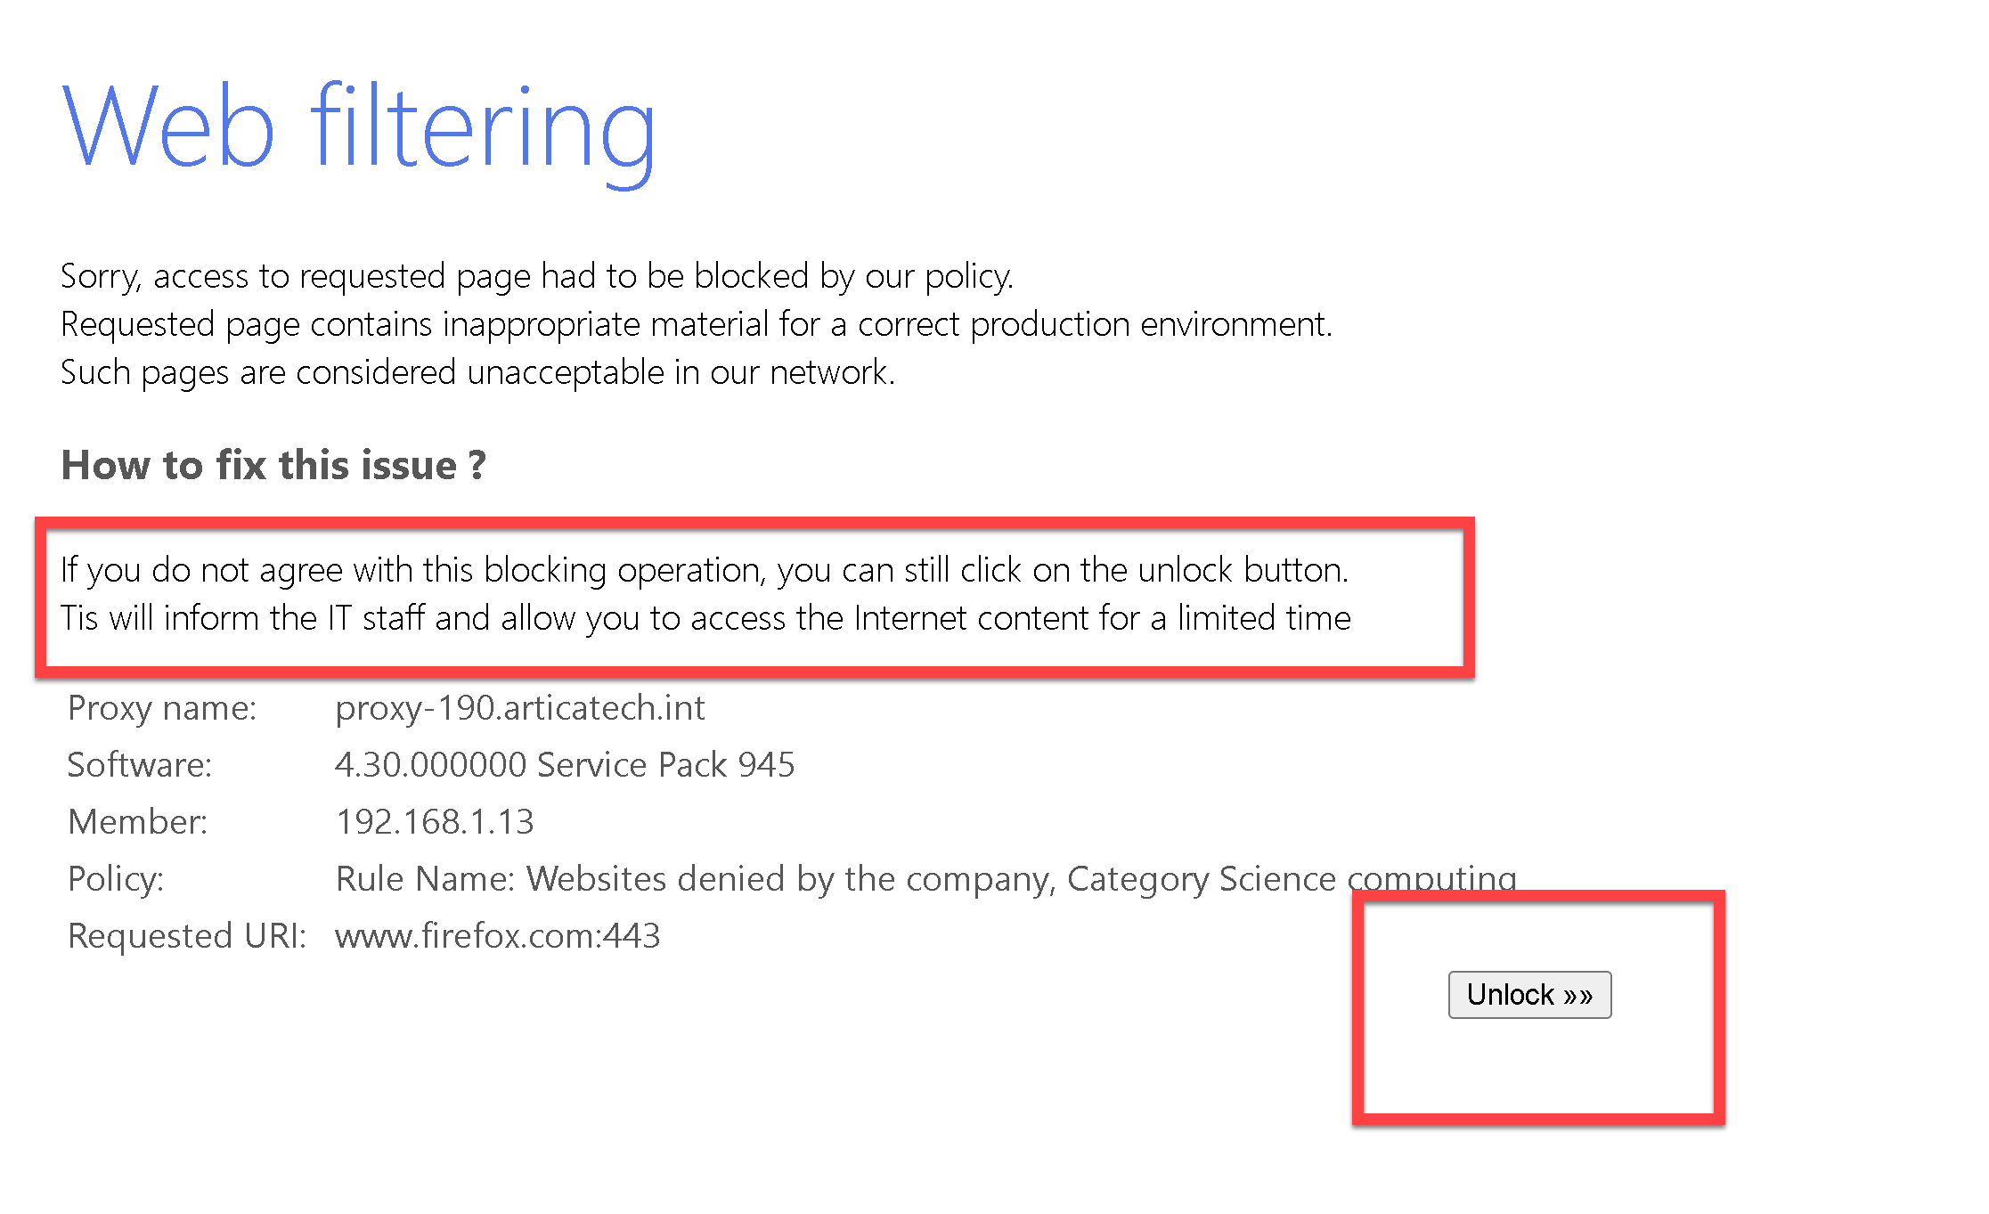Click the 'If you do not agree' sentence
Viewport: 1989px width, 1214px height.
click(704, 570)
